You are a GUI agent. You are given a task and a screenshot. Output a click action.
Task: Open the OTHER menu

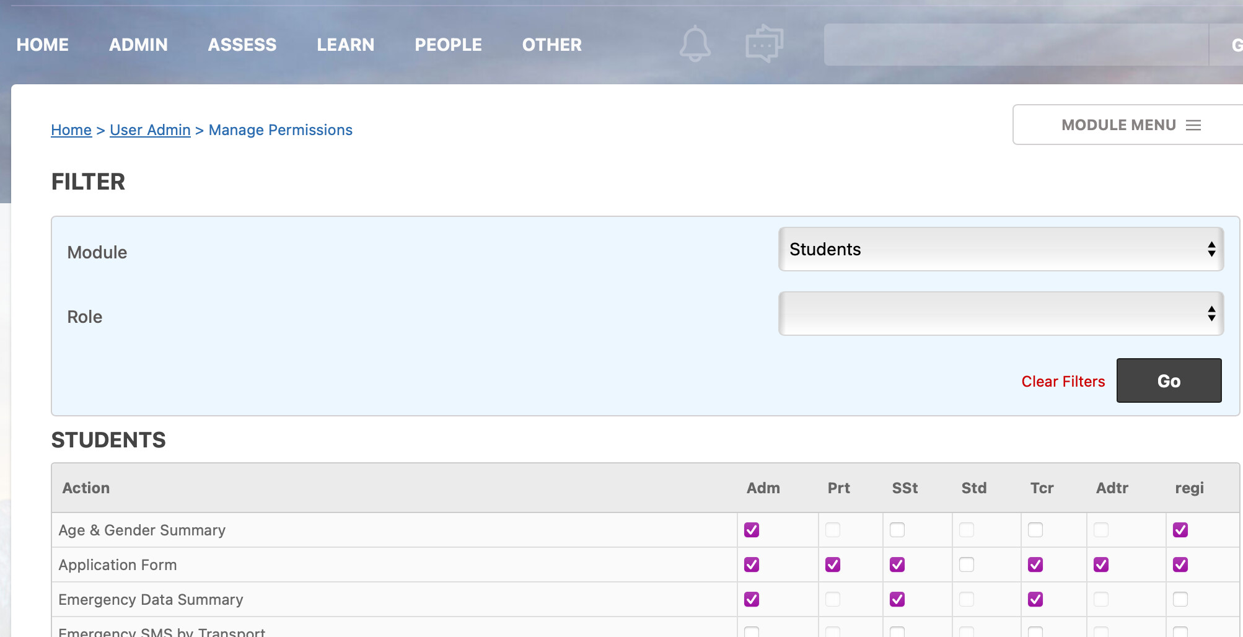pyautogui.click(x=552, y=45)
